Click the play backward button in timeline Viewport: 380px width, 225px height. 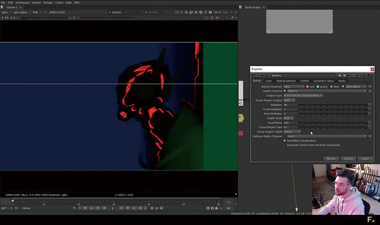104,208
